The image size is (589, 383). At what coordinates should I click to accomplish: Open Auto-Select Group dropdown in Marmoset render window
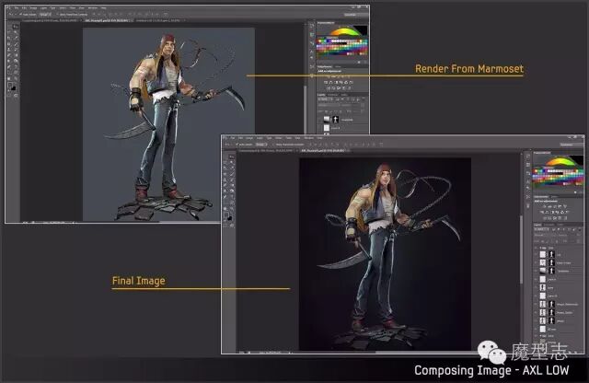(45, 15)
